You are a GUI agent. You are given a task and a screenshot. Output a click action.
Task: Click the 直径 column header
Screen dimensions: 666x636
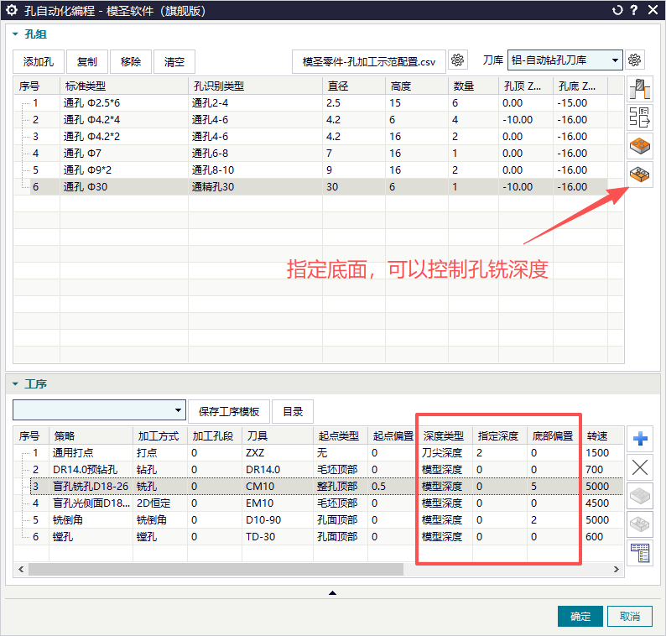[354, 86]
